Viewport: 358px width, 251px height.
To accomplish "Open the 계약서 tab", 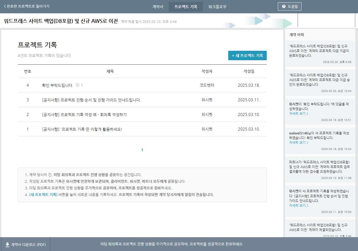I will click(158, 7).
